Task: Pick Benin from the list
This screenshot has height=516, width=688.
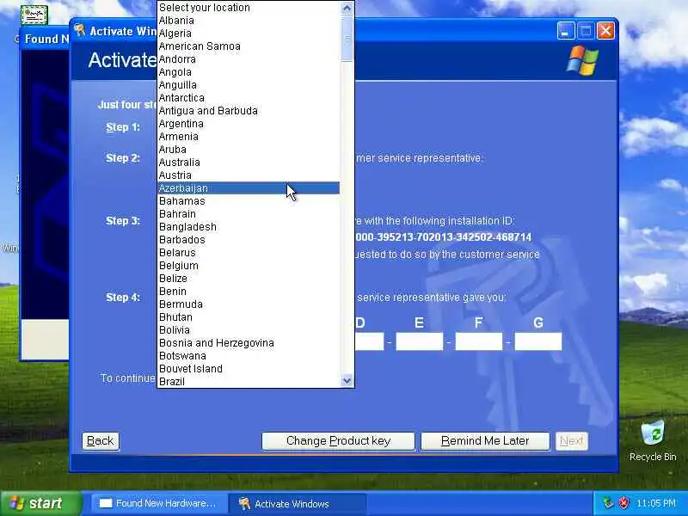Action: coord(249,292)
